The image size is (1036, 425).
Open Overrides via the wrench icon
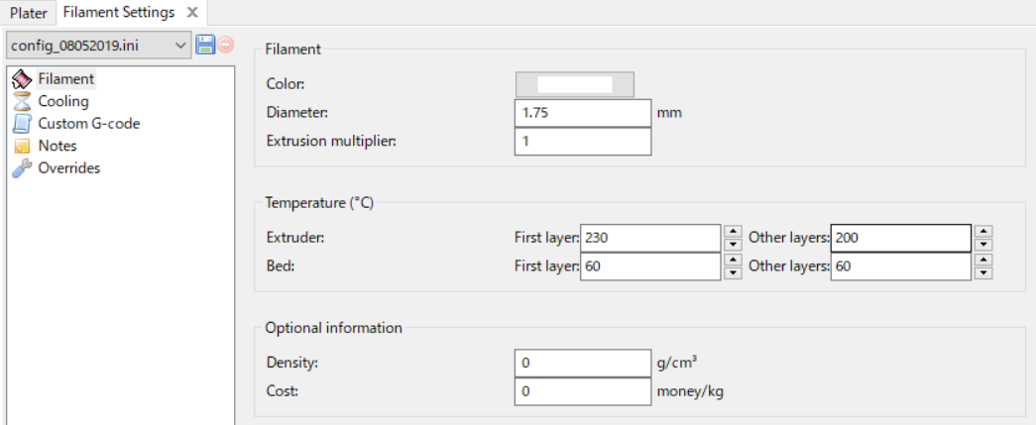22,168
